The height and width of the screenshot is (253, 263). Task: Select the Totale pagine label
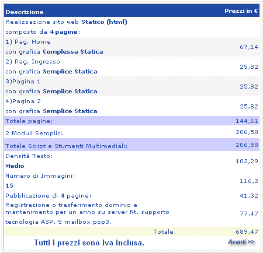tap(29, 121)
